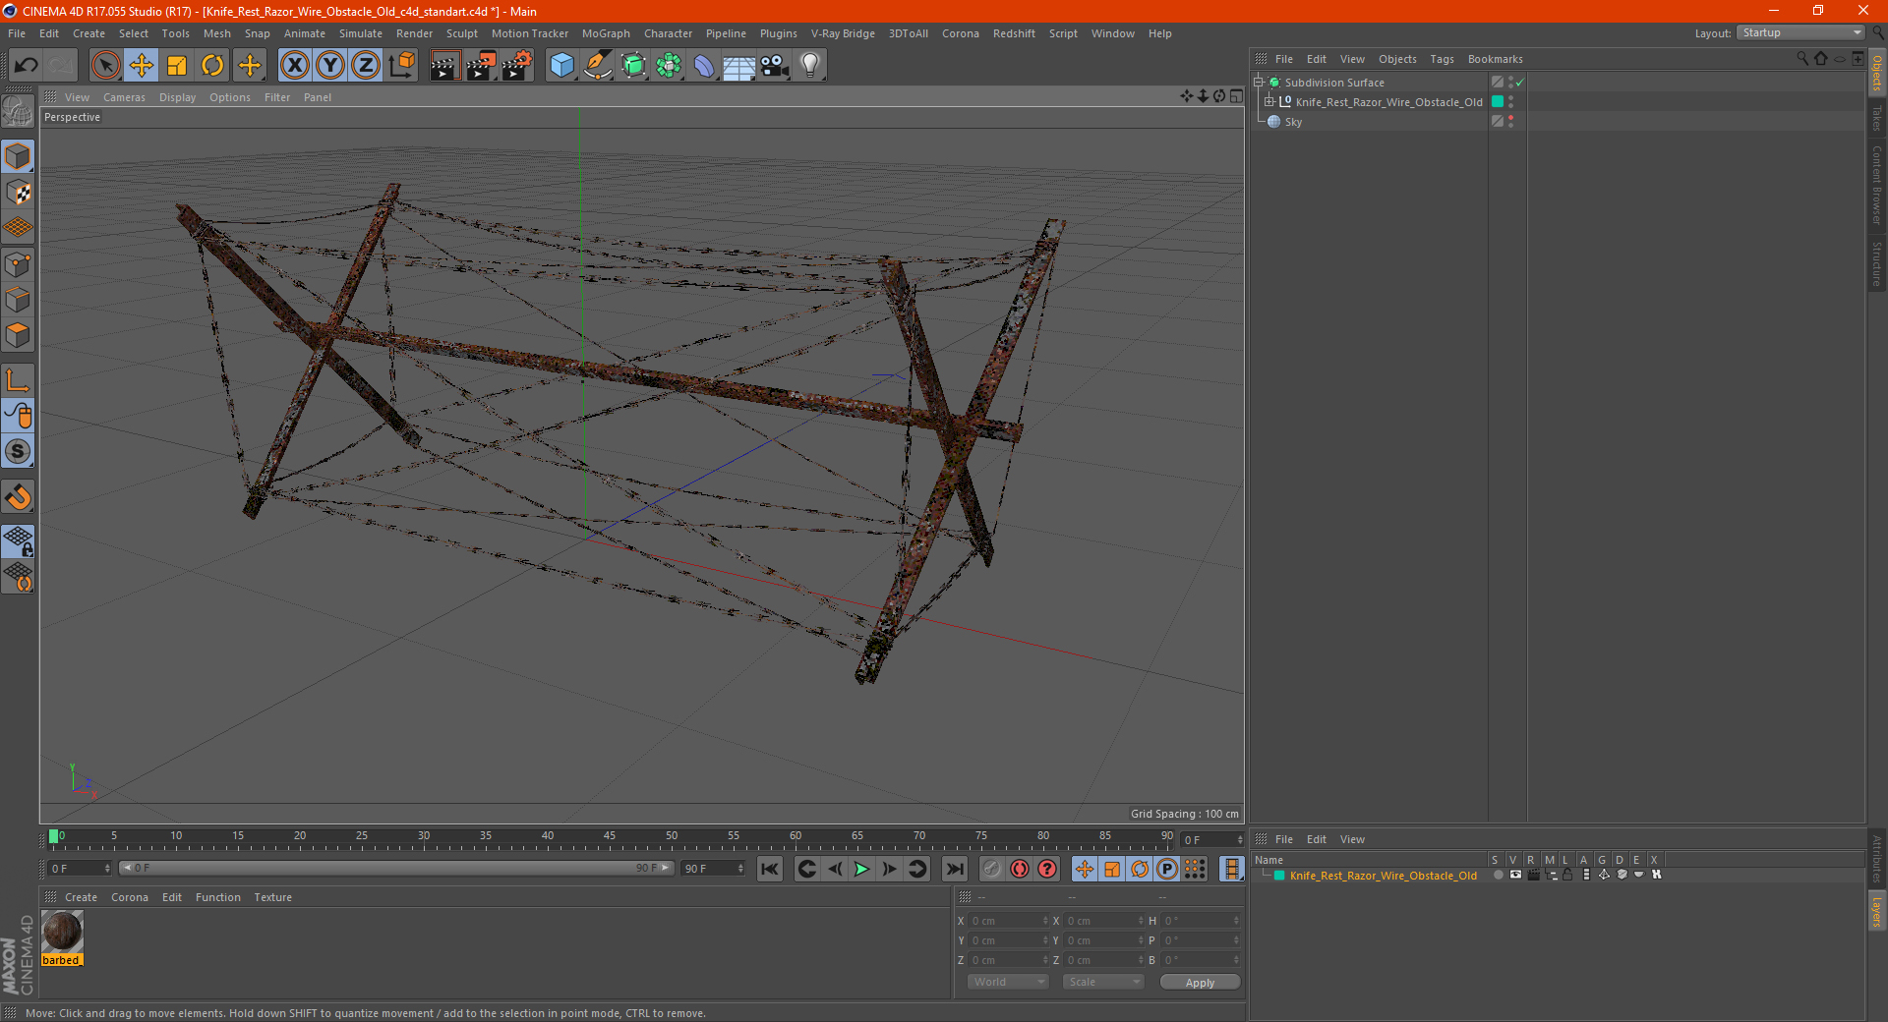Screen dimensions: 1888x1022
Task: Select the Rotate tool
Action: 212,66
